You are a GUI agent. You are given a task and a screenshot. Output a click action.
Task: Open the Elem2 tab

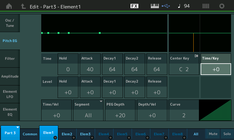67,134
